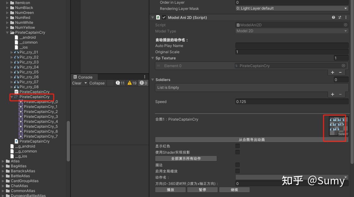
Task: Open Rendering Layer Mask dropdown
Action: click(292, 8)
